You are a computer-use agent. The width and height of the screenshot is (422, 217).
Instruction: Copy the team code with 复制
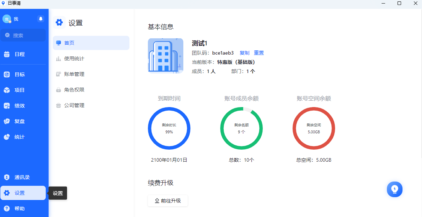click(x=245, y=52)
